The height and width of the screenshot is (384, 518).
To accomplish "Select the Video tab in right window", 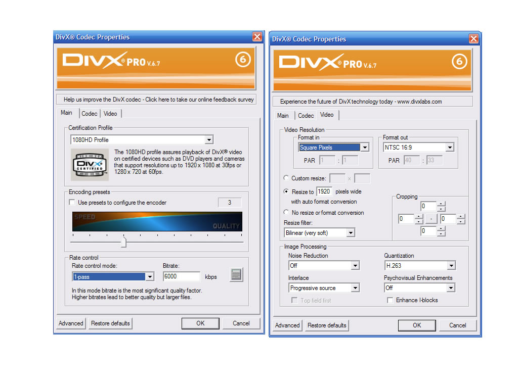I will tap(327, 115).
